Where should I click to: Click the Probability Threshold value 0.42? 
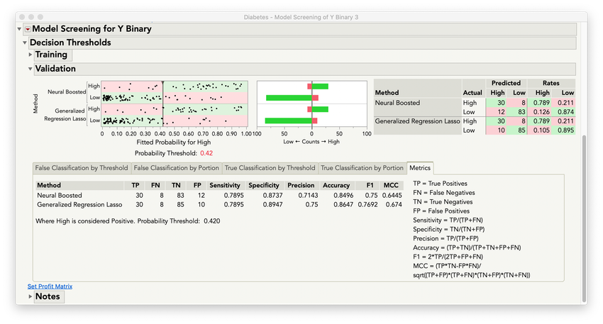coord(206,153)
